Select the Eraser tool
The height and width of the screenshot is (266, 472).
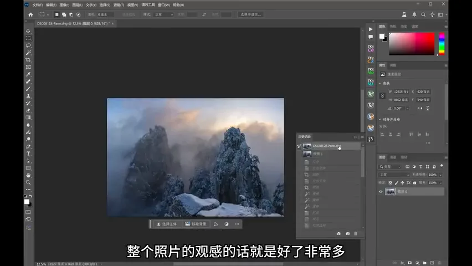click(x=28, y=110)
